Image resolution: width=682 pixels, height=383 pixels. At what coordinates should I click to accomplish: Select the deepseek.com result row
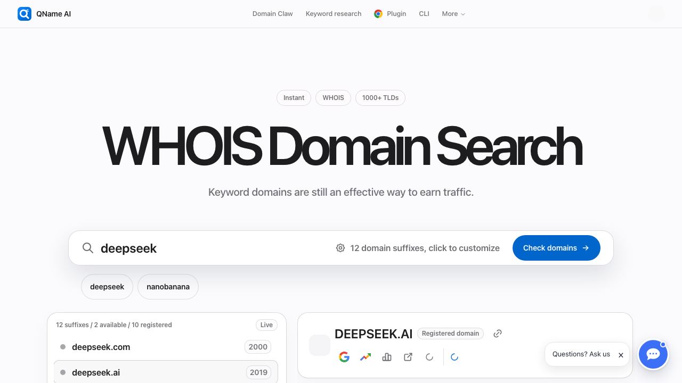(166, 347)
